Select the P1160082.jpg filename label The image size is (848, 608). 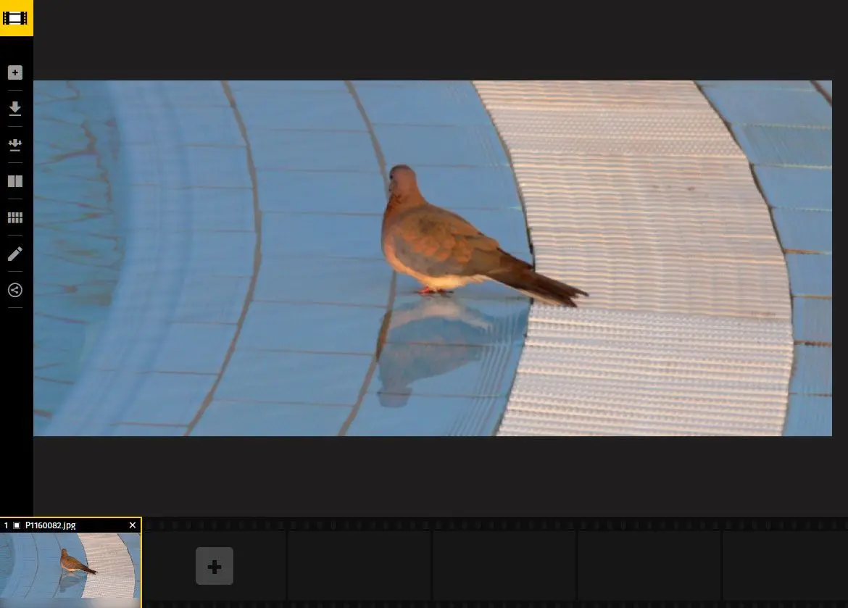pyautogui.click(x=50, y=525)
